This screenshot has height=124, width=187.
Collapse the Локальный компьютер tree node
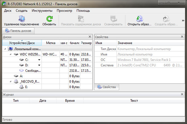tap(5, 49)
